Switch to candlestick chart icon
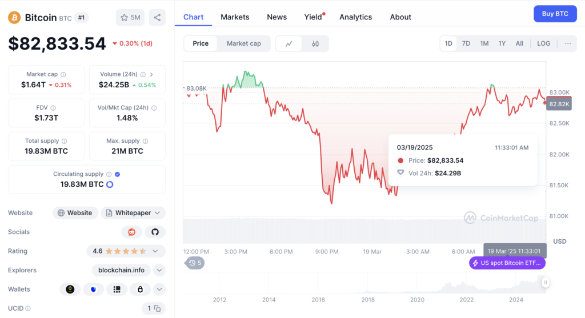The height and width of the screenshot is (318, 585). point(315,43)
